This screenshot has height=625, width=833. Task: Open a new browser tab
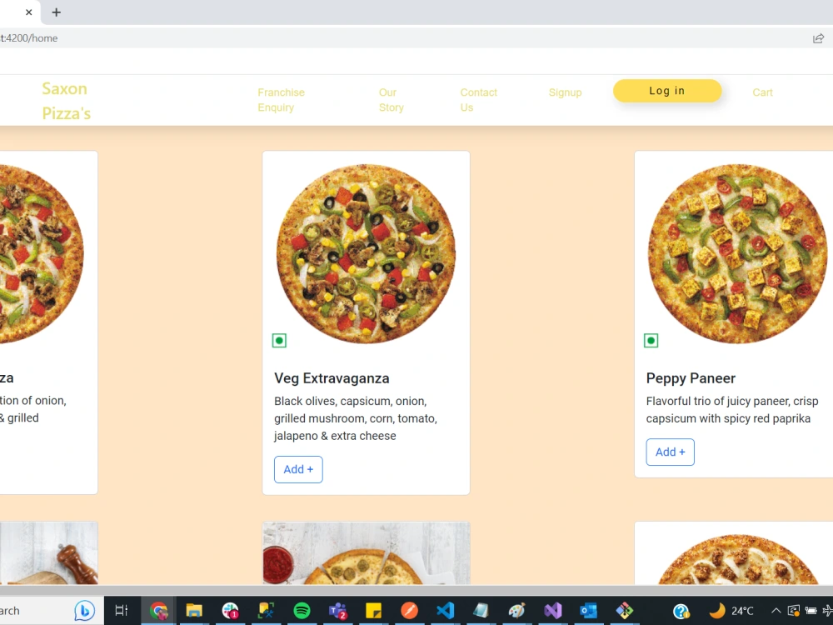click(x=57, y=12)
